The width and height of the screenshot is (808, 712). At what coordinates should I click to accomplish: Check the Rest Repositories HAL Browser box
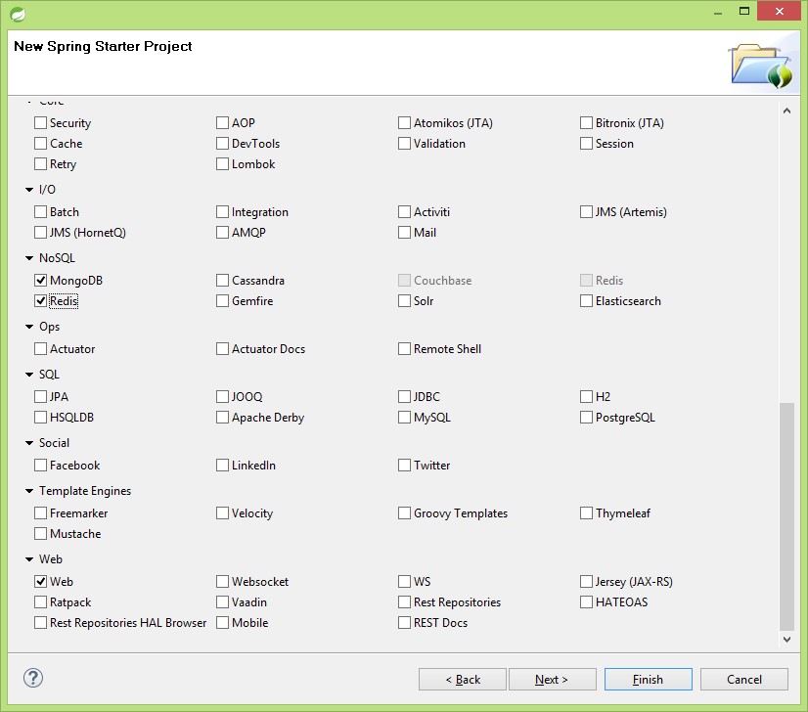click(x=40, y=623)
